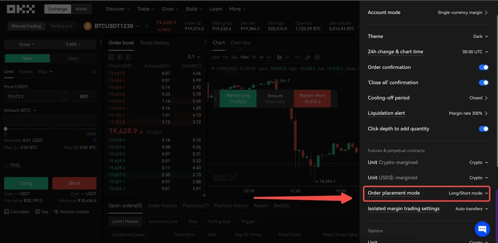This screenshot has height=243, width=498.
Task: Open the live chat support bubble
Action: (x=482, y=229)
